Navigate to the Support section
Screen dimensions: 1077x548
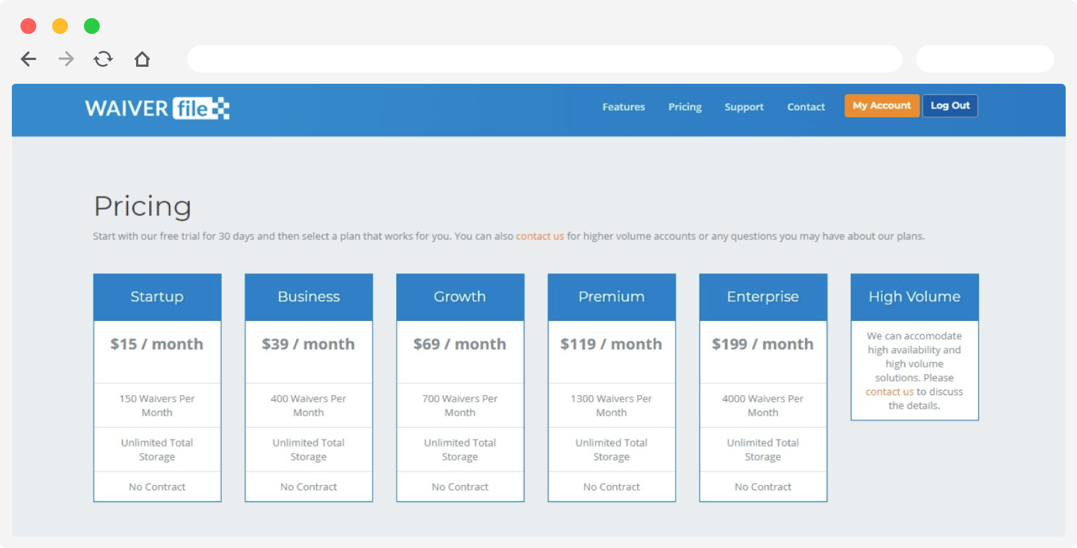[744, 107]
